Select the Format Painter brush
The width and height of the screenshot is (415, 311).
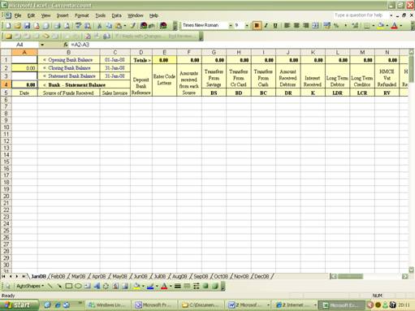pos(132,26)
